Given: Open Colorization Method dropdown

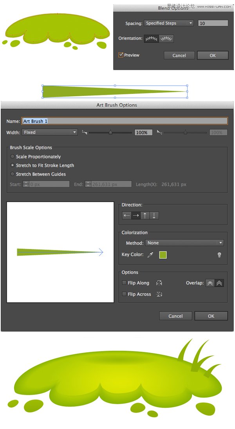Looking at the screenshot, I should pos(184,243).
